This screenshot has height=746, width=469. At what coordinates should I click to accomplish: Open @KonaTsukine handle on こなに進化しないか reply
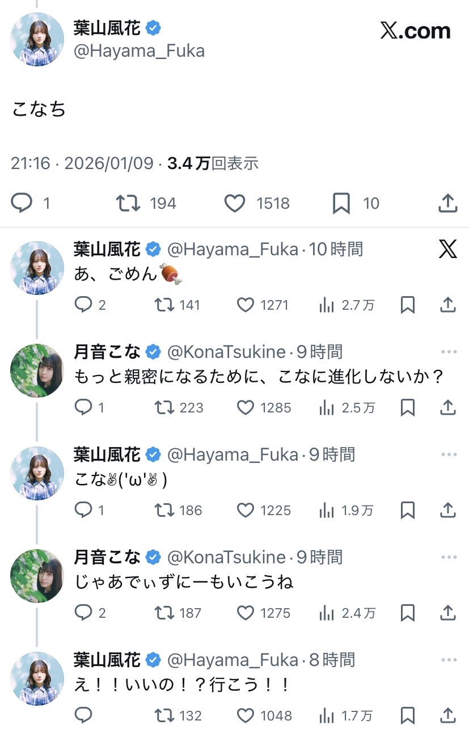(226, 352)
